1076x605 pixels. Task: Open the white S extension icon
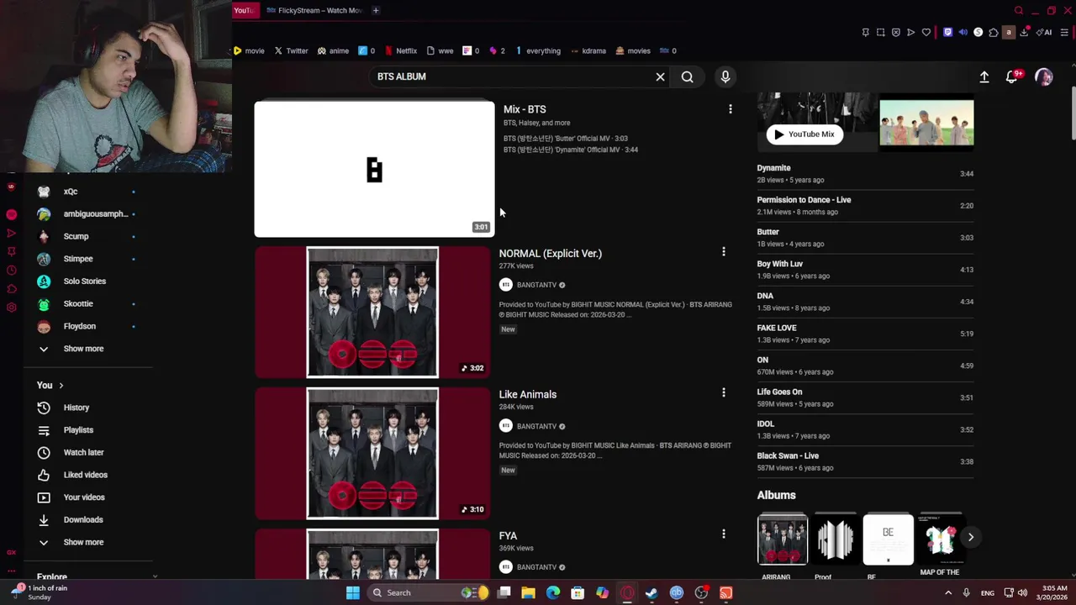[978, 33]
